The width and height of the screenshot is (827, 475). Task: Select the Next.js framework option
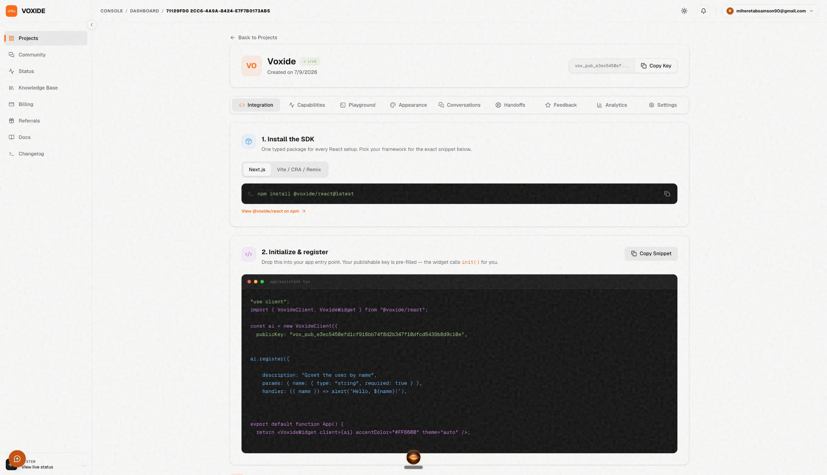pos(257,169)
